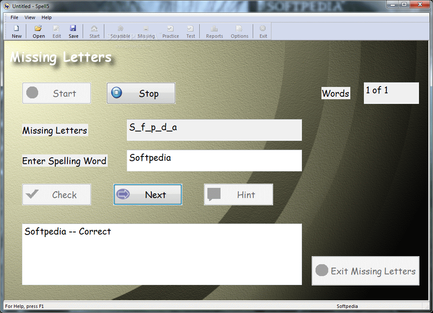Click the '1 of 1' words counter
The height and width of the screenshot is (313, 433).
[x=391, y=93]
